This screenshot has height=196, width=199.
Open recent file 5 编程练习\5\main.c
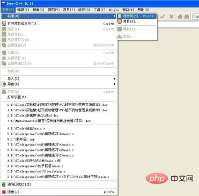click(x=59, y=134)
